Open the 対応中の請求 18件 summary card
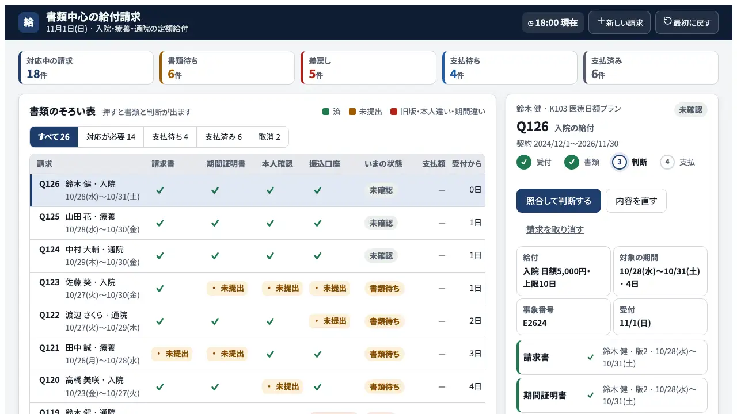This screenshot has width=737, height=414. tap(86, 68)
